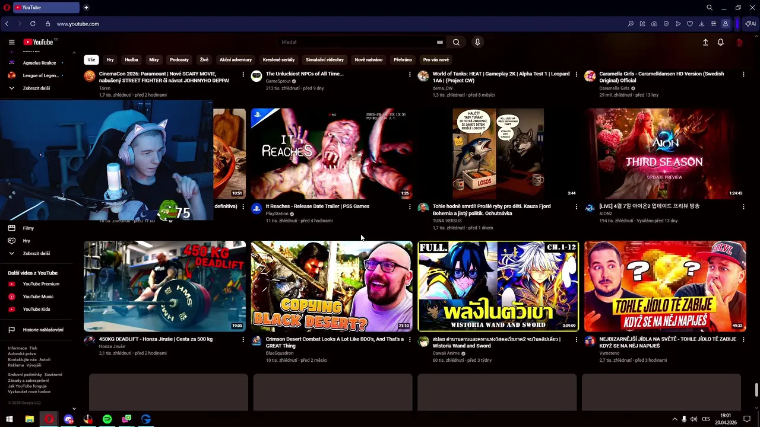The height and width of the screenshot is (427, 760).
Task: Add page to bookmarks with heart icon
Action: point(690,24)
